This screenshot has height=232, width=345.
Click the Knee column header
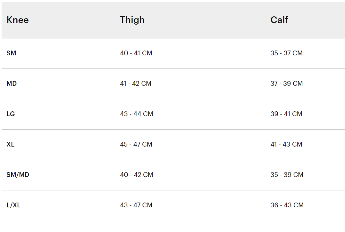click(x=18, y=20)
